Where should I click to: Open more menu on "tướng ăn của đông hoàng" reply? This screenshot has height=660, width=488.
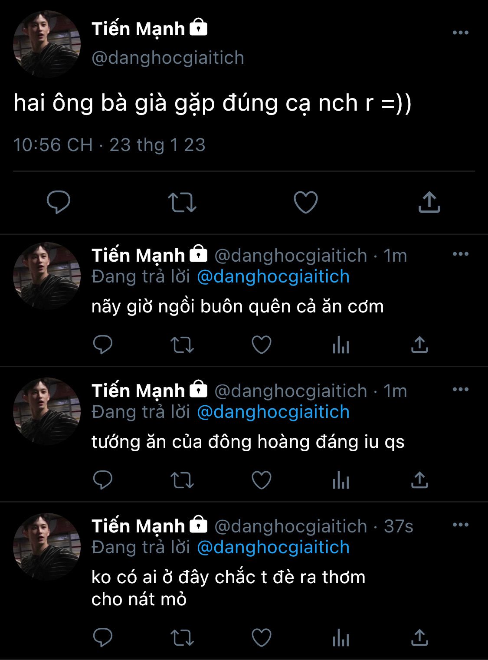460,389
